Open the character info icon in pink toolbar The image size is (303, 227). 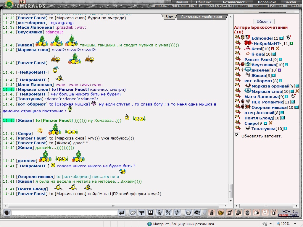coord(212,213)
